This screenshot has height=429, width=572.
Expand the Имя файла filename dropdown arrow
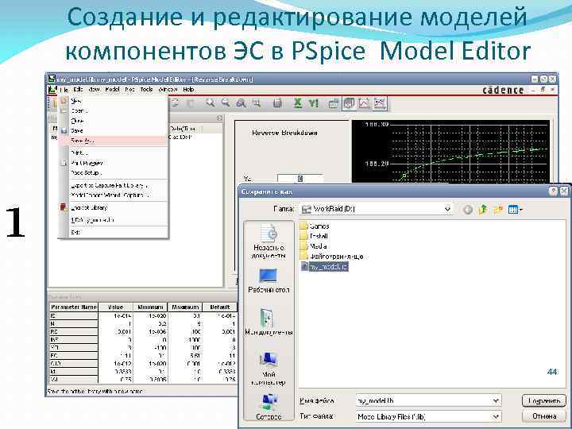coord(496,400)
